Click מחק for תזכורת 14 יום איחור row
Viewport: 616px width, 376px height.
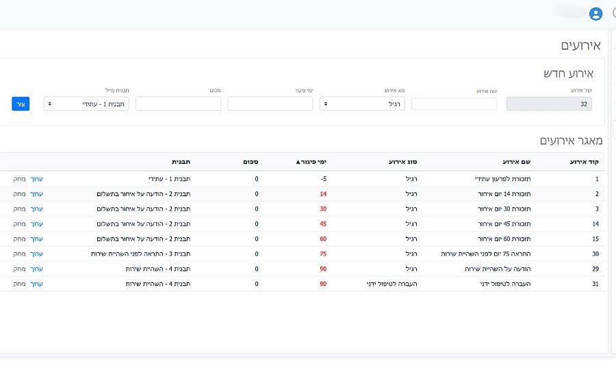18,194
